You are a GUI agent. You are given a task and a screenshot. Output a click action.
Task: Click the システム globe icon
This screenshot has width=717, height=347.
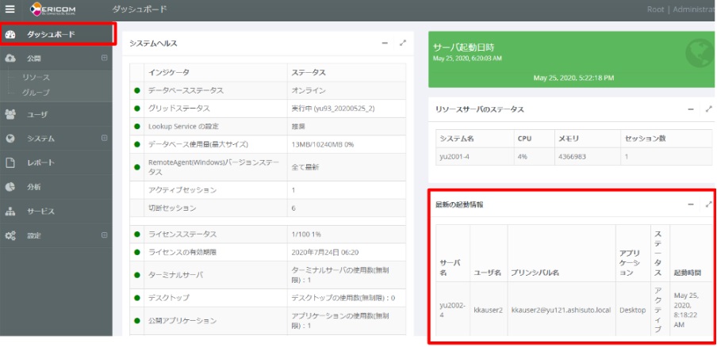pyautogui.click(x=10, y=139)
